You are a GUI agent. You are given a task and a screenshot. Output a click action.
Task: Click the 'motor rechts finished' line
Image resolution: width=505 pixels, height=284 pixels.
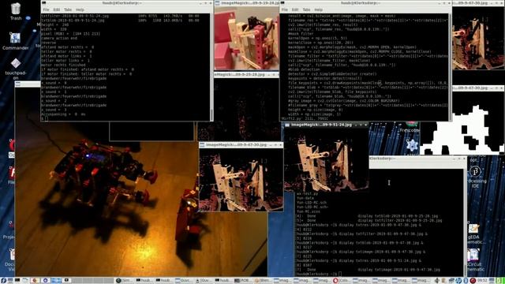pos(63,65)
